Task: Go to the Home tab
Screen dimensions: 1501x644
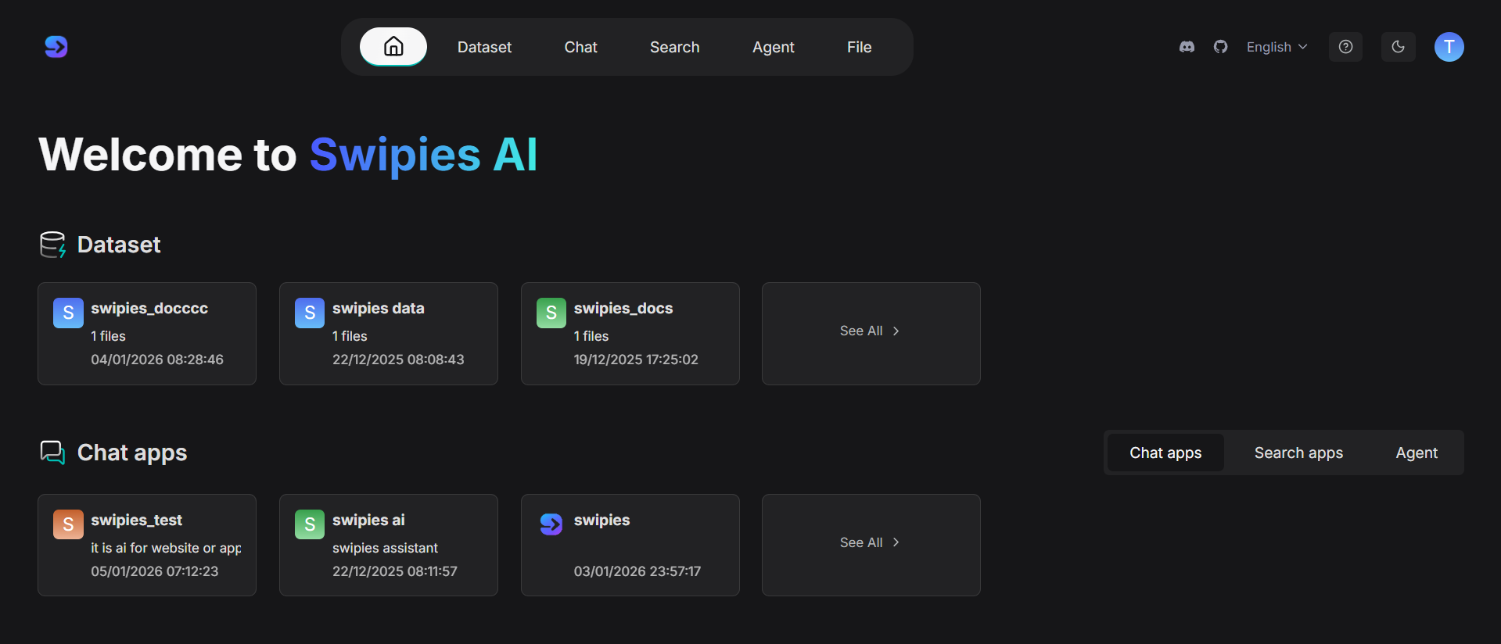Action: click(x=393, y=47)
